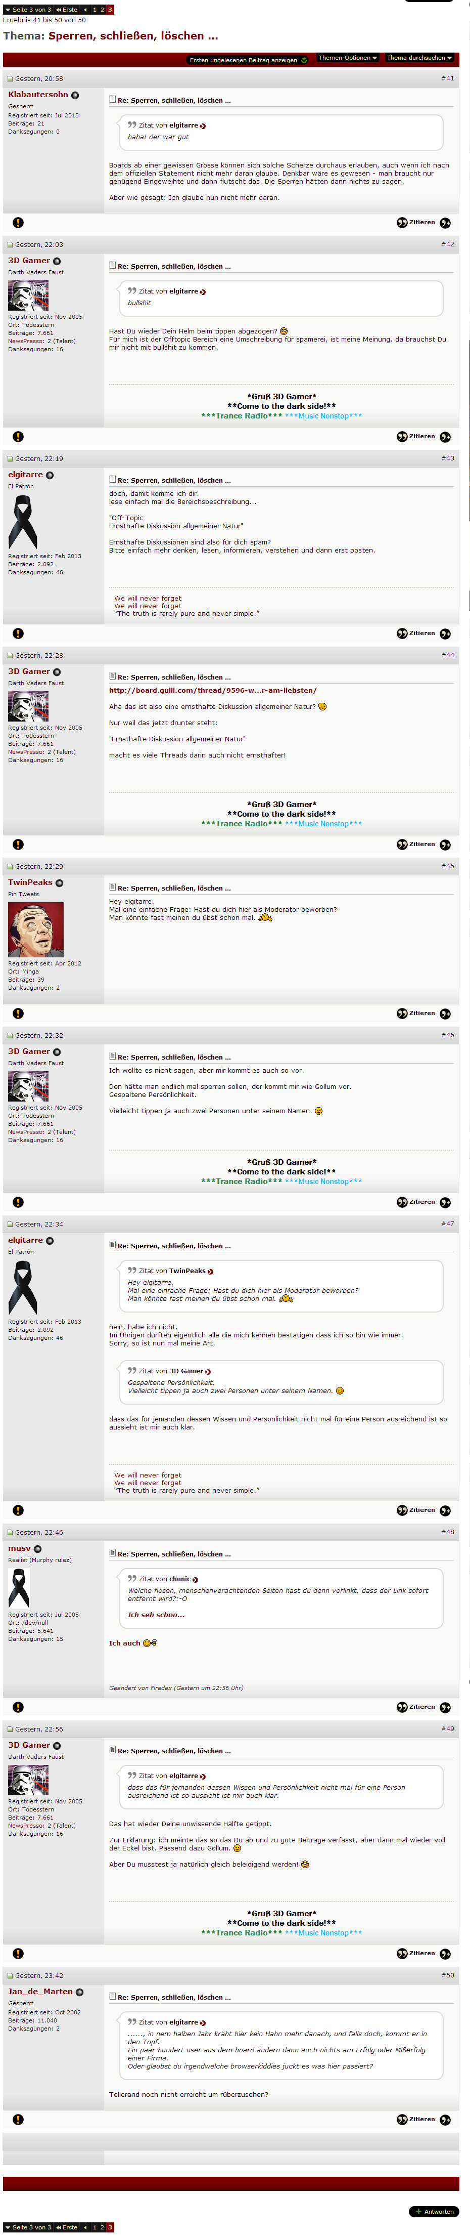The height and width of the screenshot is (2237, 470).
Task: Click the Trance Radio signature link in post #42
Action: (x=241, y=416)
